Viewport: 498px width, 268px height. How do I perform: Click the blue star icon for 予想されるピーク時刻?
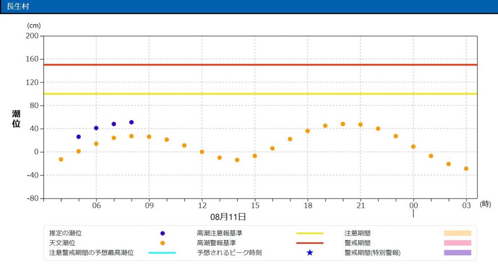click(x=310, y=253)
